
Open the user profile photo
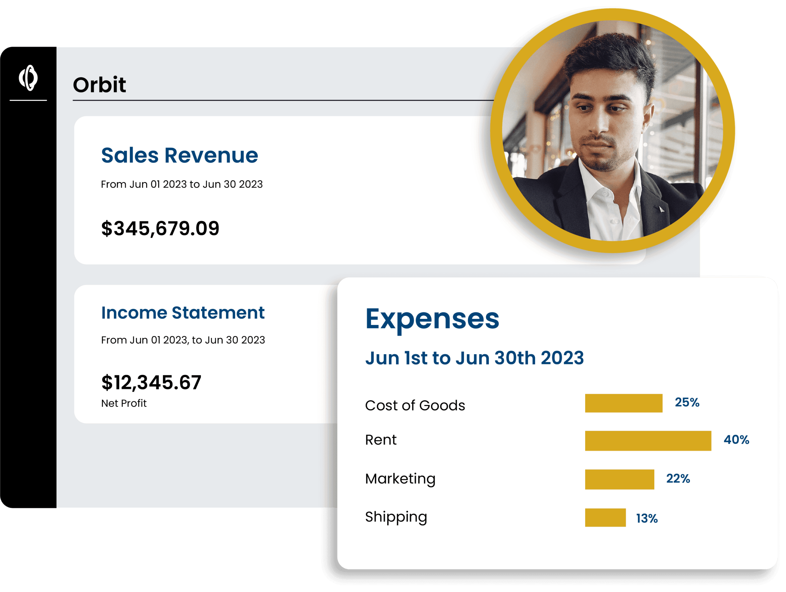(612, 130)
